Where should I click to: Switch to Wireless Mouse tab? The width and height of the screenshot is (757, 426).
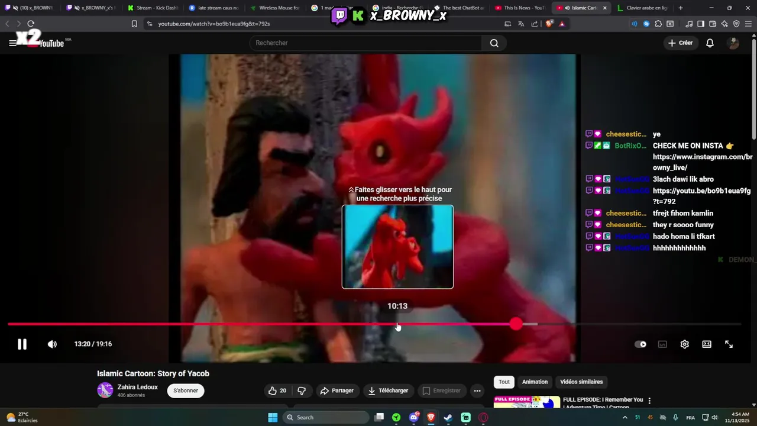coord(275,8)
